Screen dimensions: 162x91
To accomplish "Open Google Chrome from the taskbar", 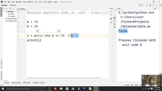I will pyautogui.click(x=73, y=89).
